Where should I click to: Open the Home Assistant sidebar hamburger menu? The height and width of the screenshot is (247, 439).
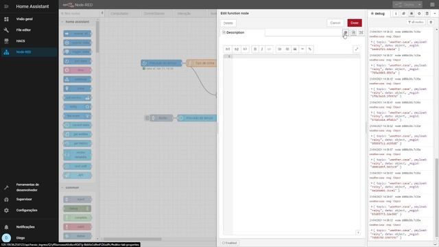click(x=6, y=6)
